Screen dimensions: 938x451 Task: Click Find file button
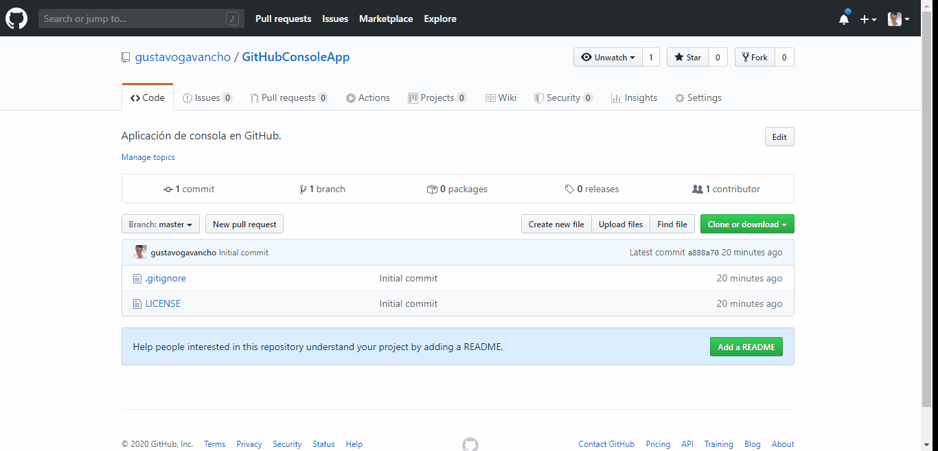click(672, 224)
